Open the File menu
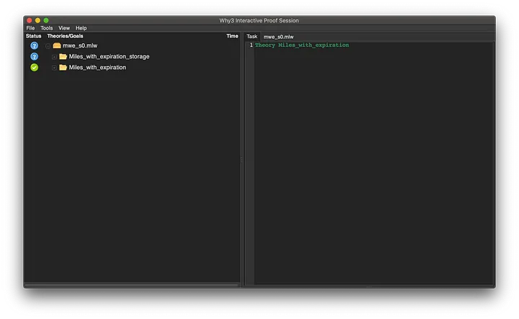 30,28
